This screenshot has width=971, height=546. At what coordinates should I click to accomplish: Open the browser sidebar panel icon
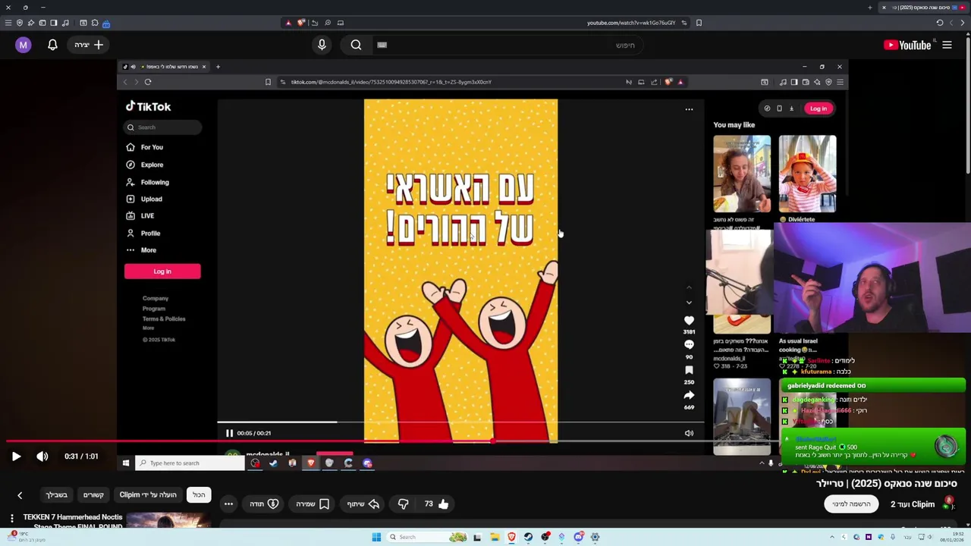(x=54, y=23)
